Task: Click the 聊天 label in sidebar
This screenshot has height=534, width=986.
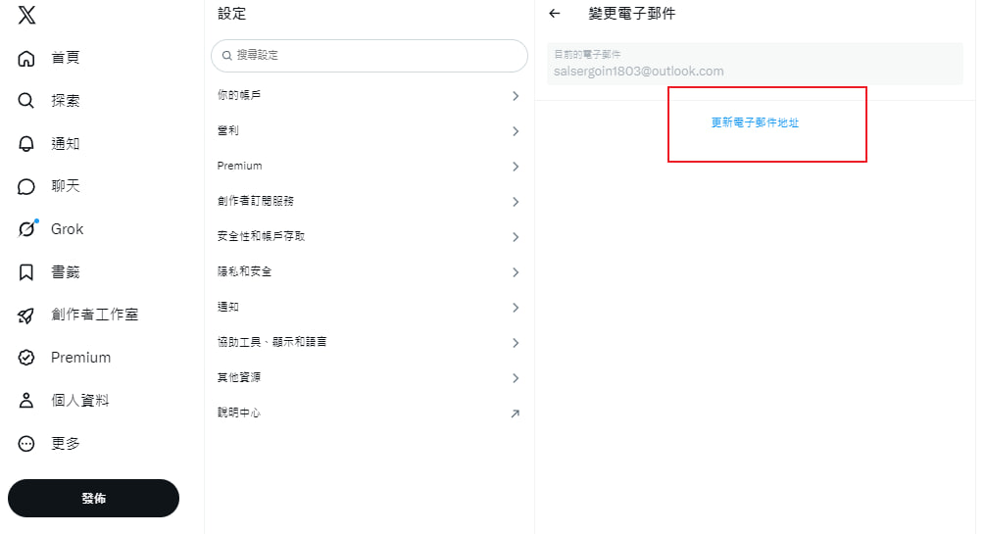Action: (66, 186)
